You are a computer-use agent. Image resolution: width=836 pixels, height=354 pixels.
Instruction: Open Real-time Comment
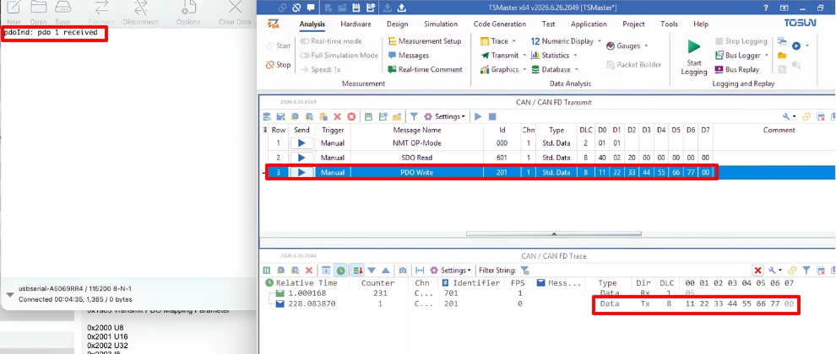pos(425,69)
